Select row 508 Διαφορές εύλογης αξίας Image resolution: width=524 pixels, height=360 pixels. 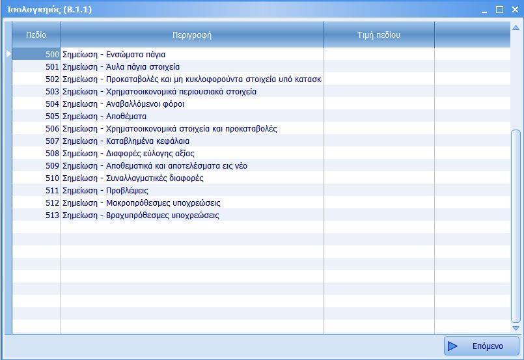[261, 153]
